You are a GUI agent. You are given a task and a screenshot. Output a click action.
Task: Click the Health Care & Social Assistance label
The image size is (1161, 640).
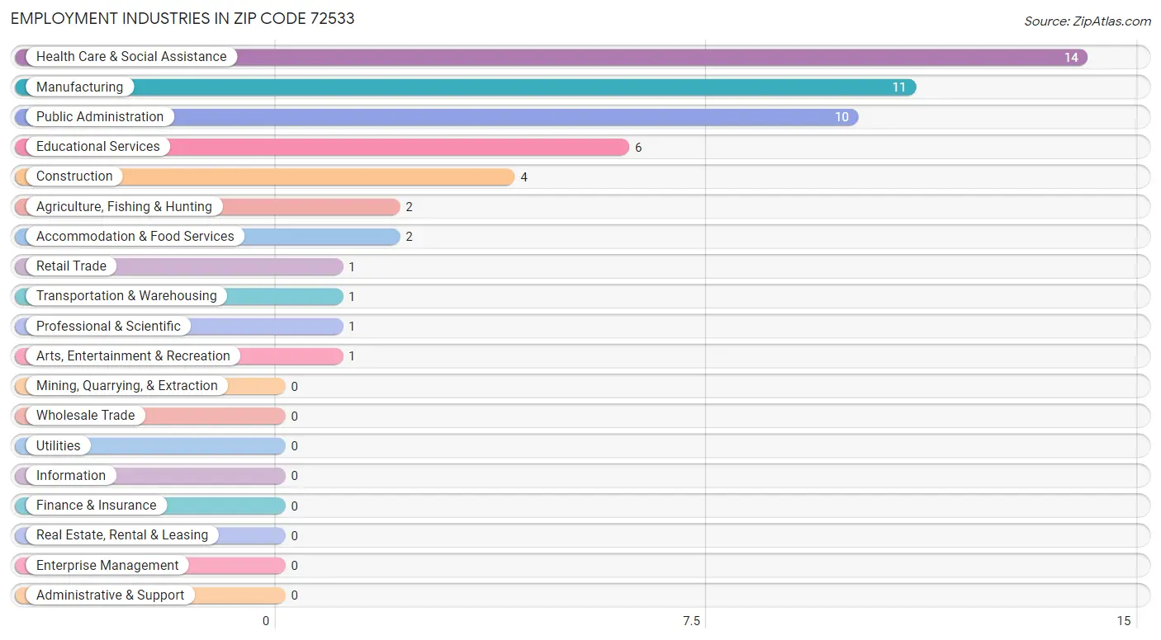pos(131,57)
